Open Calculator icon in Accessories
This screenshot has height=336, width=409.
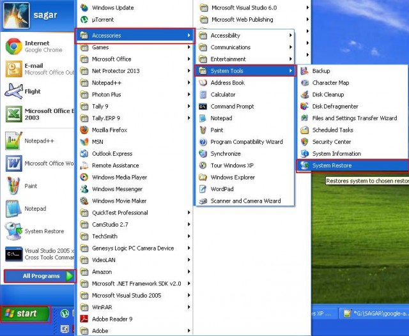(x=203, y=95)
